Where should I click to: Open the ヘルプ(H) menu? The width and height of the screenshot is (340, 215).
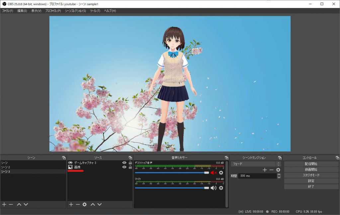tap(110, 11)
